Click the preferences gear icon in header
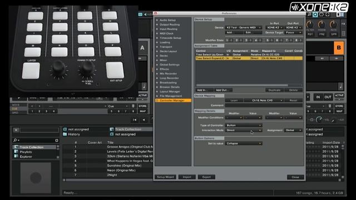The height and width of the screenshot is (200, 356). (315, 15)
